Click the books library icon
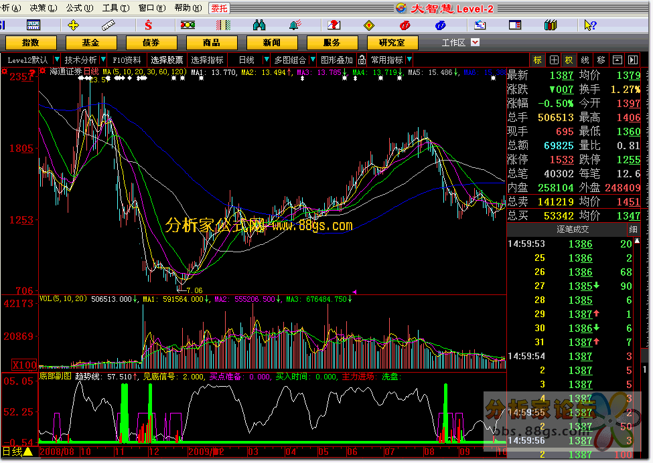653x463 pixels. pyautogui.click(x=551, y=25)
